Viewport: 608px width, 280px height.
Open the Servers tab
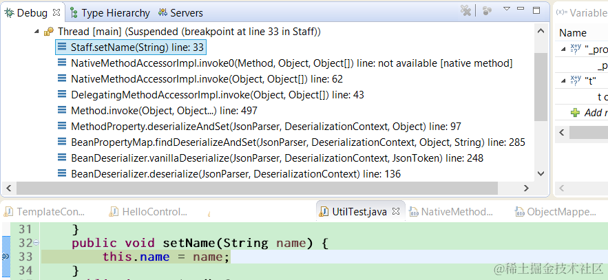coord(181,13)
